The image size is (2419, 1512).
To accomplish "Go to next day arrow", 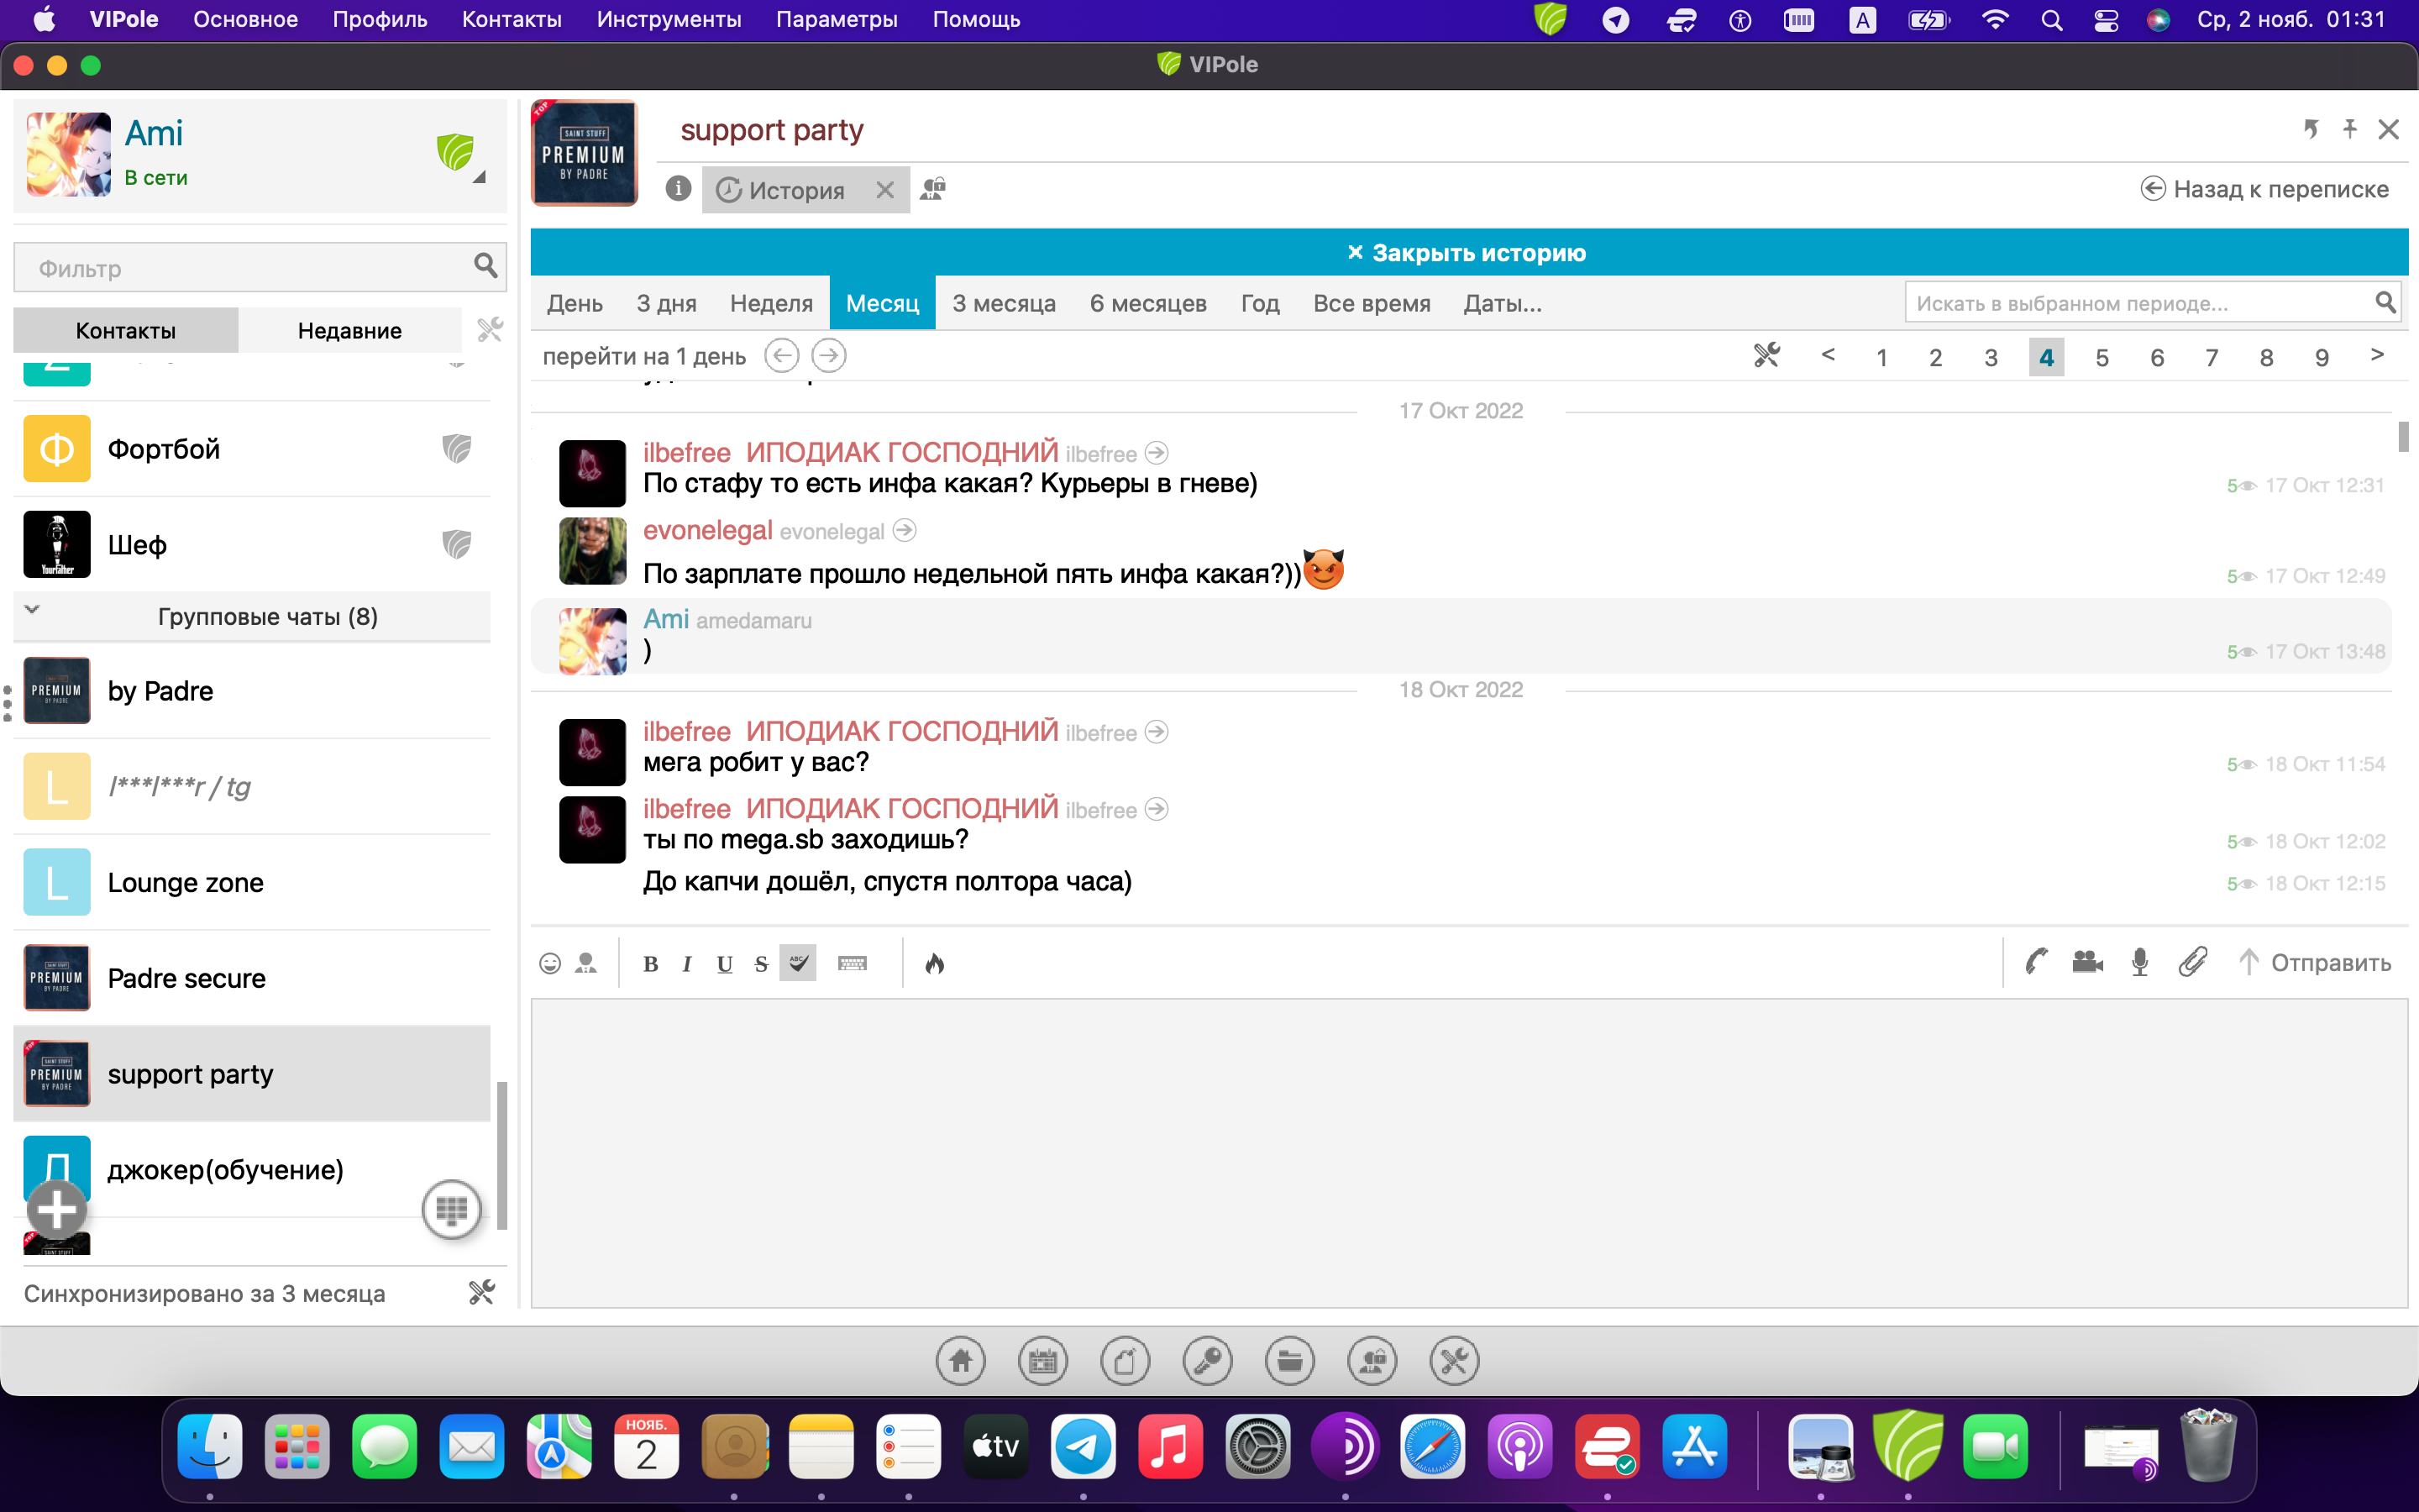I will tap(829, 356).
